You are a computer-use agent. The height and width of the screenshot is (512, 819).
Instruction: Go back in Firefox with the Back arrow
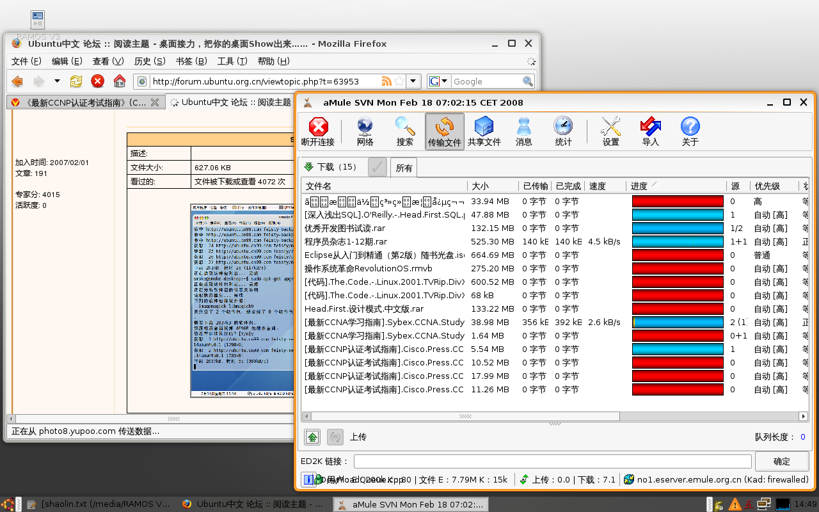17,81
